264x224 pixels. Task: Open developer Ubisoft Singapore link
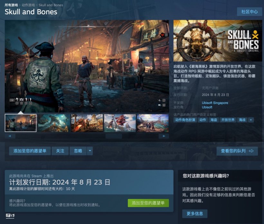215,103
